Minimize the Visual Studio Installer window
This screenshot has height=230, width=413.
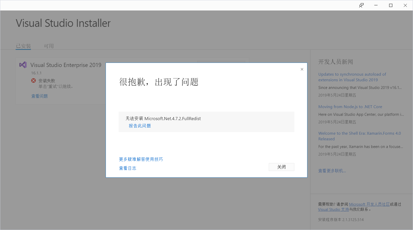pyautogui.click(x=376, y=5)
